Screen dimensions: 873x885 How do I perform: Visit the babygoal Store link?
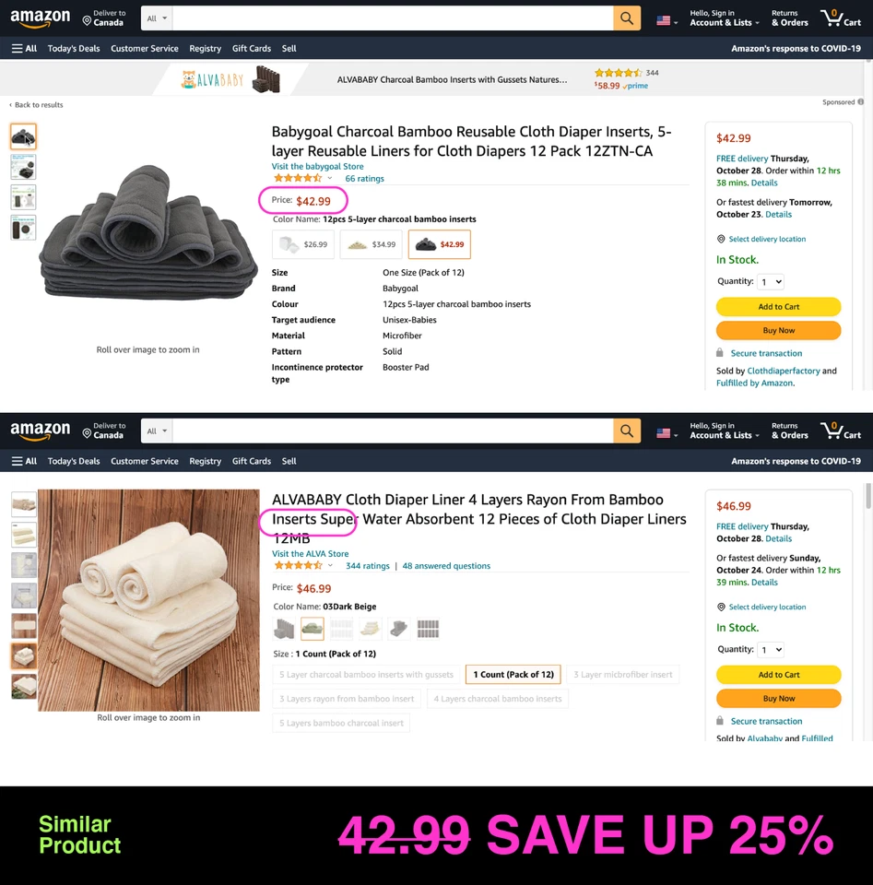pos(317,167)
